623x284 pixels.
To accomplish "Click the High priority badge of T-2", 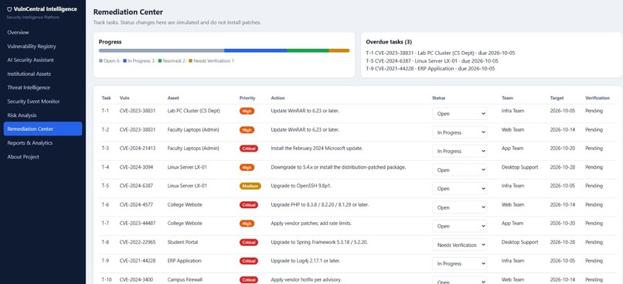I will (x=247, y=130).
